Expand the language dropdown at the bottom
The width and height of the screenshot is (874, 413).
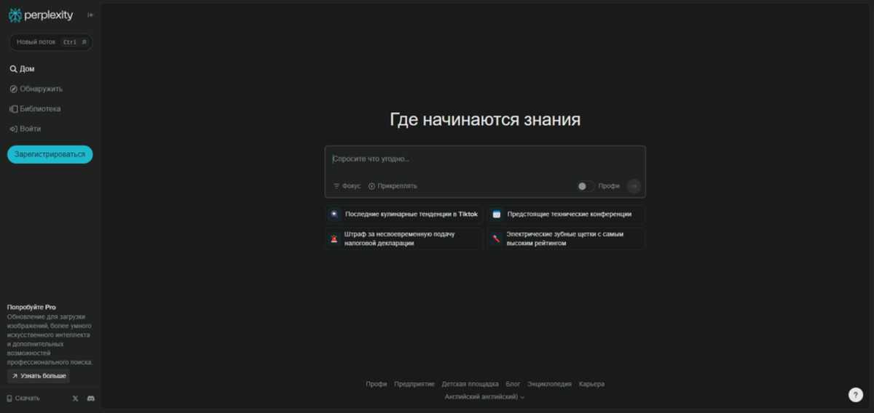(x=484, y=397)
